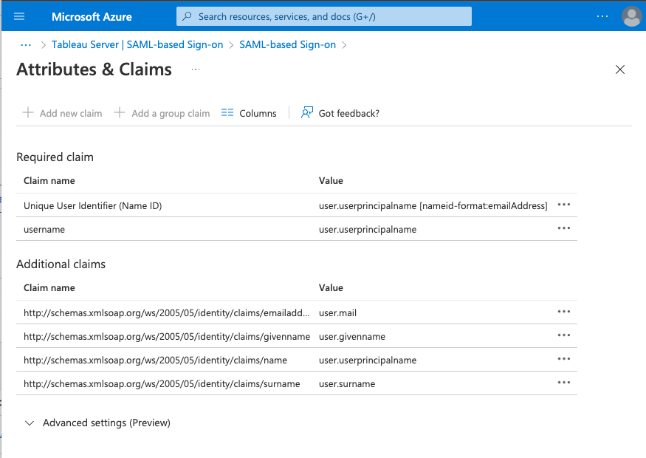This screenshot has width=646, height=458.
Task: Click the feedback person icon
Action: click(307, 112)
